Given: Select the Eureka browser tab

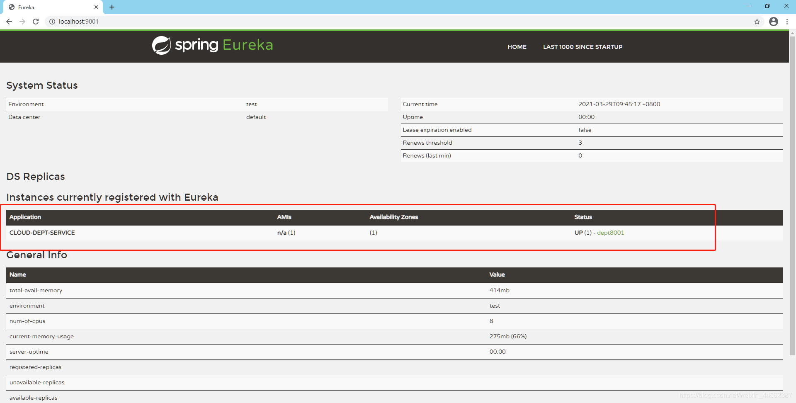Looking at the screenshot, I should (x=53, y=7).
